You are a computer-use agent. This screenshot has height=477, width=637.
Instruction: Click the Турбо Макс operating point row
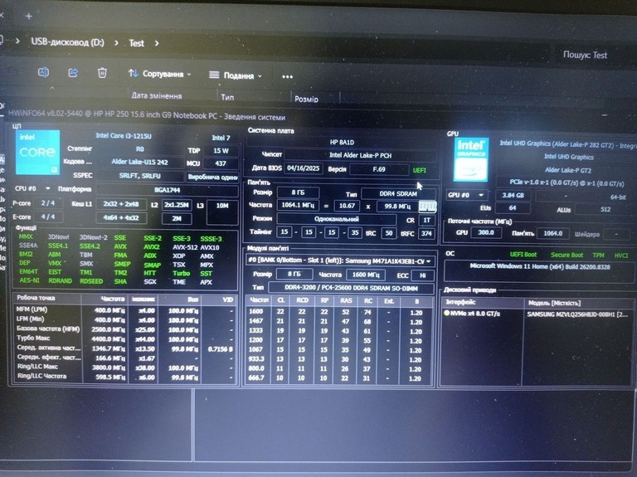tap(124, 338)
